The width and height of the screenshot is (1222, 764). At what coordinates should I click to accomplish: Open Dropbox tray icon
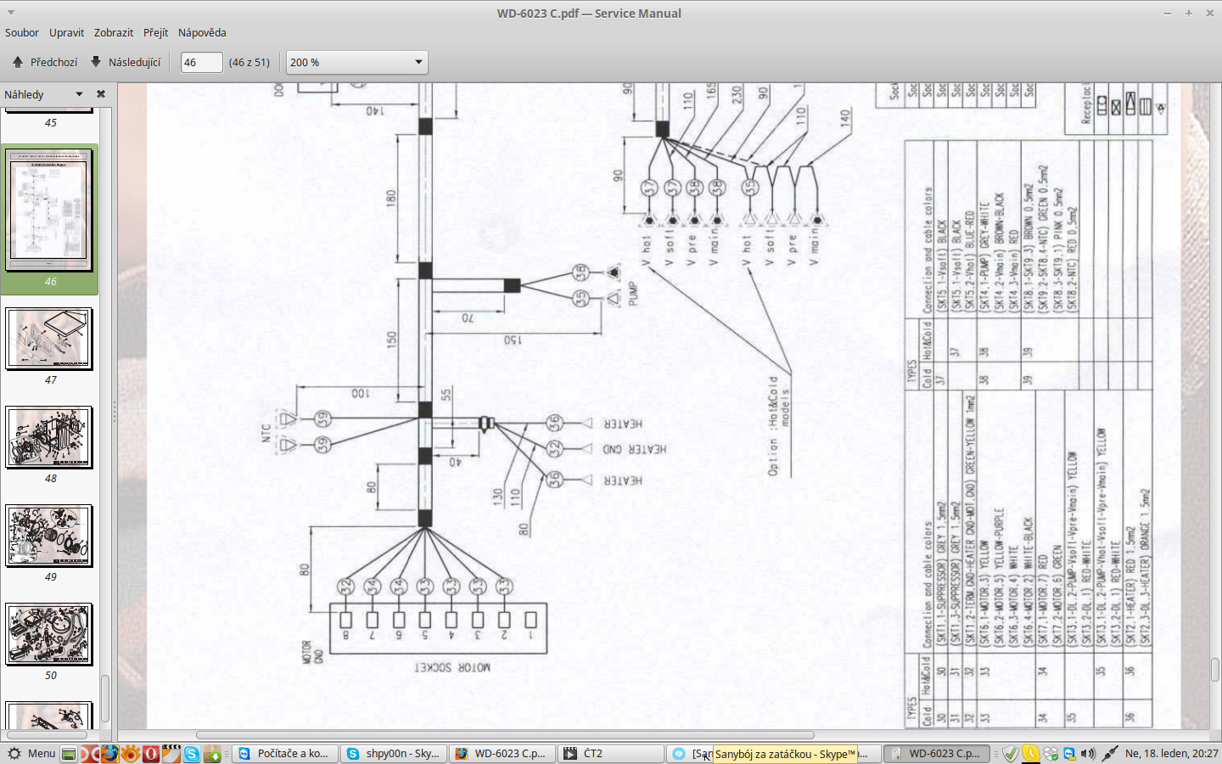tap(1051, 754)
